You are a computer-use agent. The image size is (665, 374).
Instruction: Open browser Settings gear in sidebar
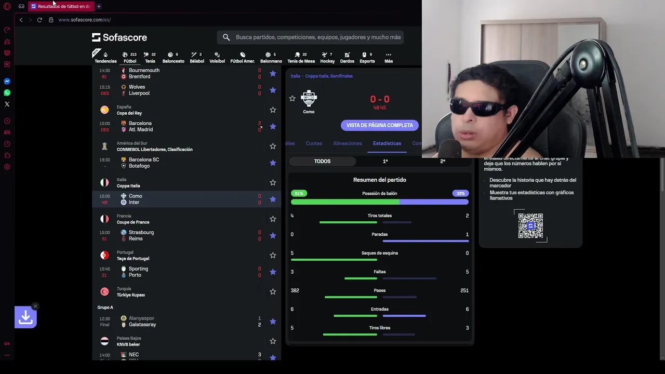point(7,167)
